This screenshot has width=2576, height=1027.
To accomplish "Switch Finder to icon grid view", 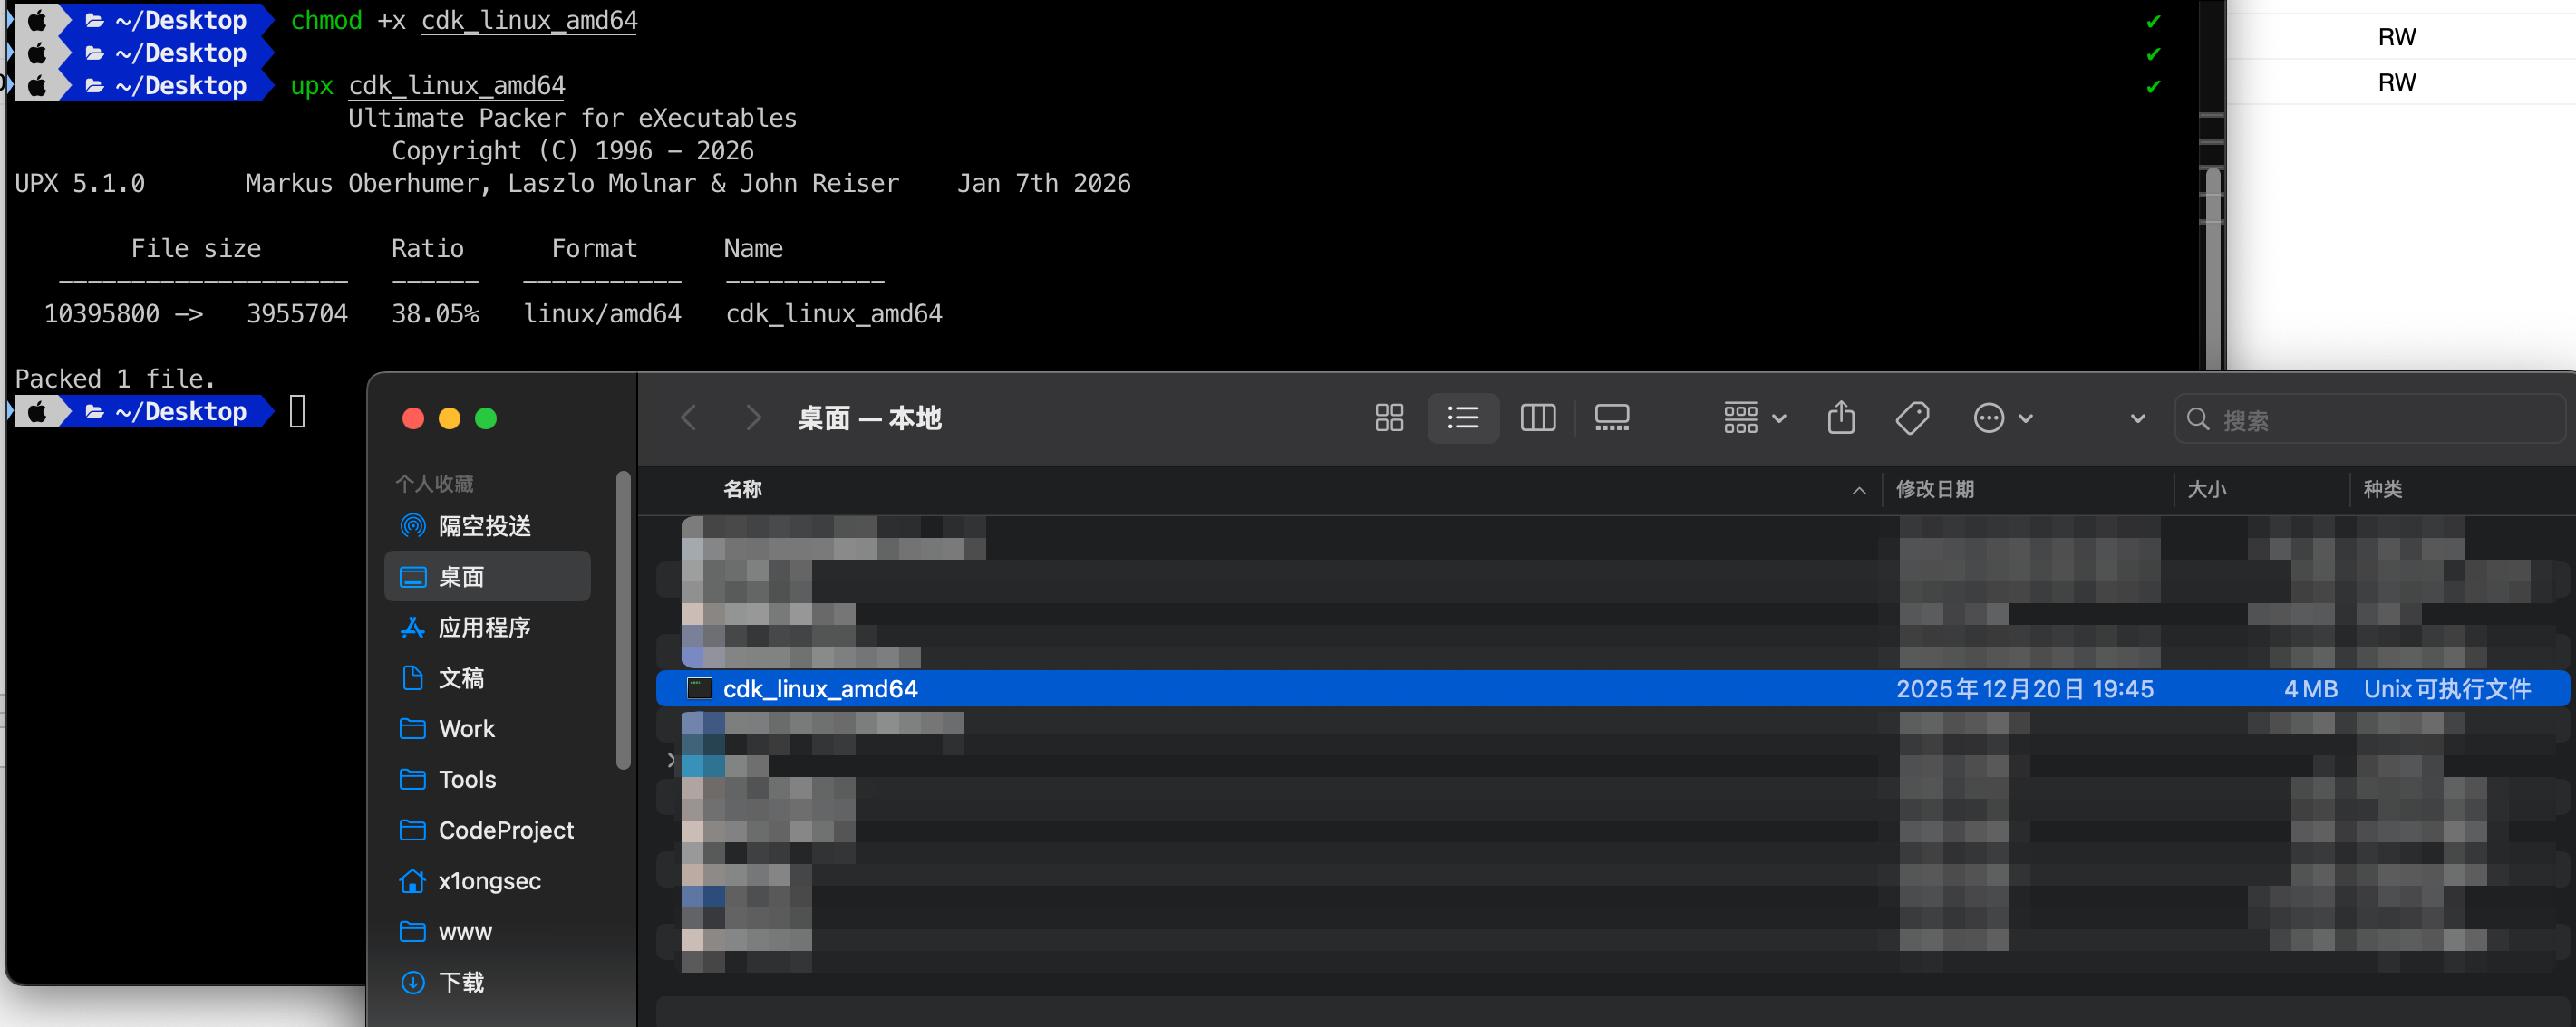I will click(x=1389, y=418).
